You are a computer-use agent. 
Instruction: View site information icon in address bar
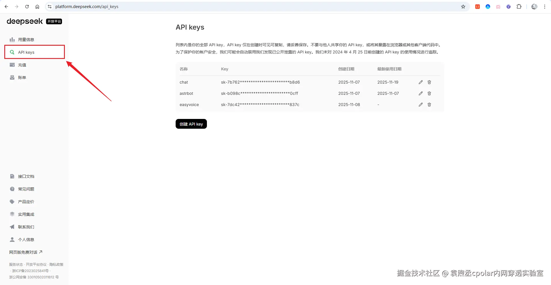click(50, 7)
